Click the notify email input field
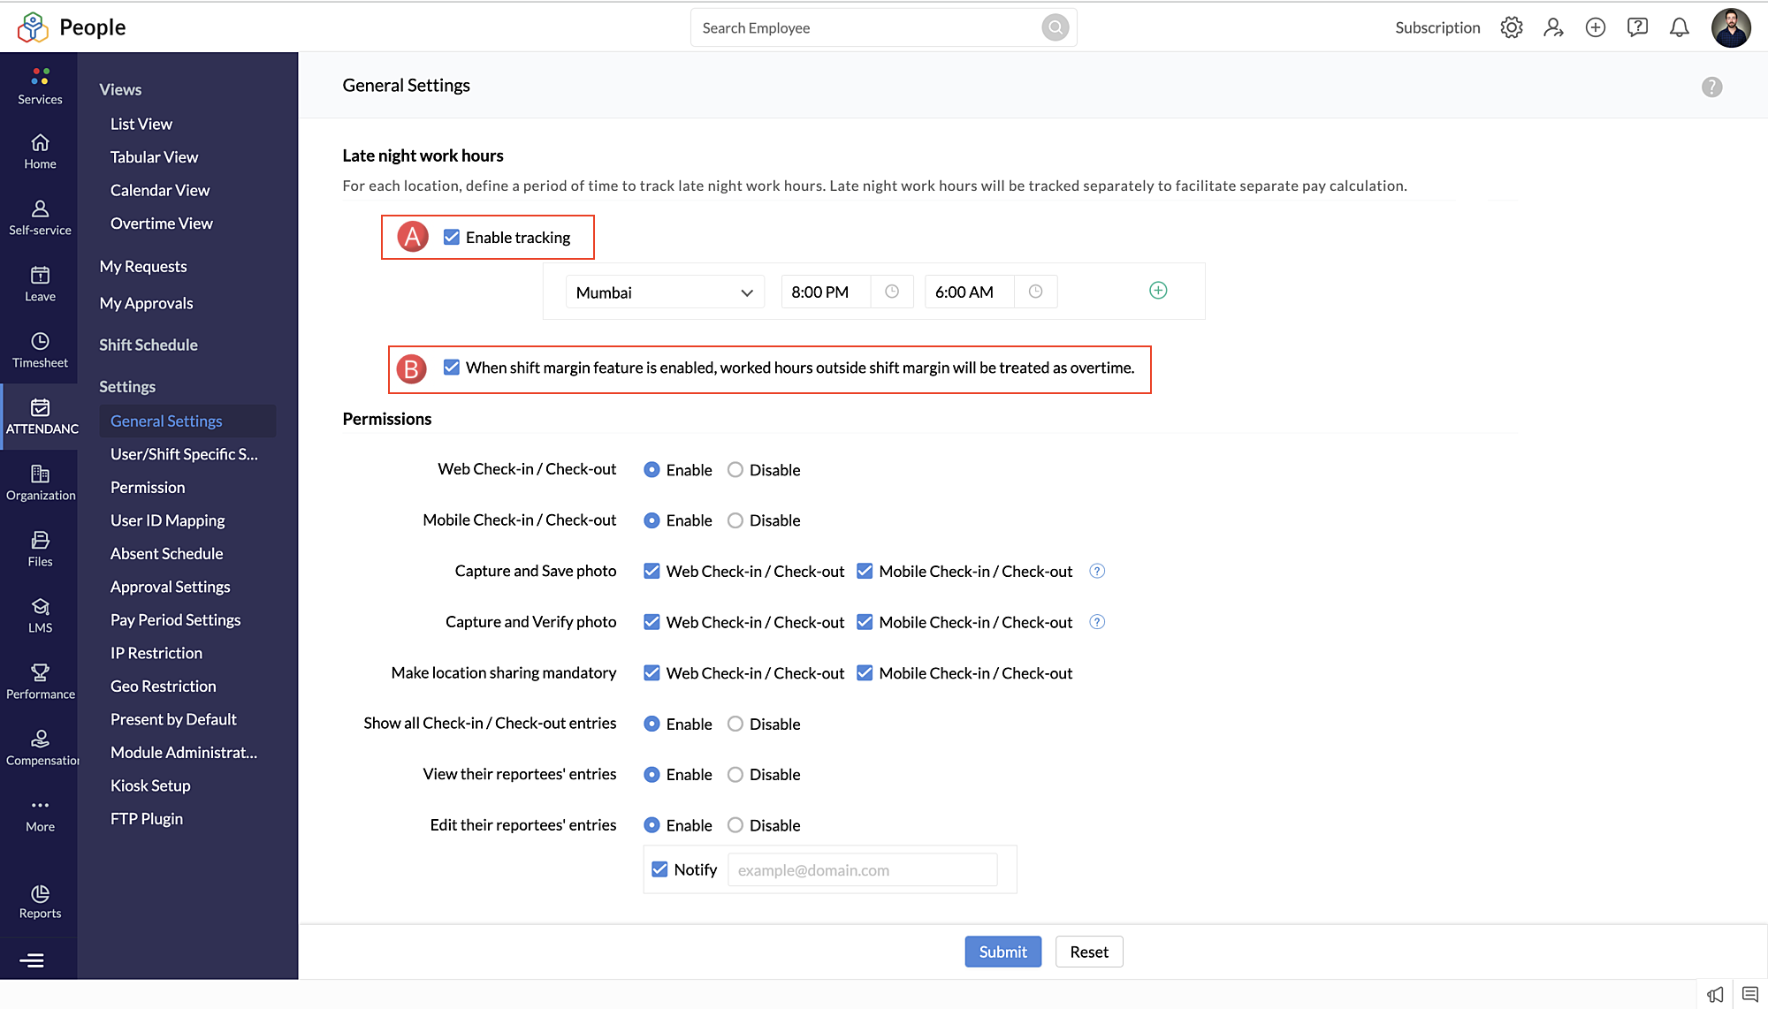The image size is (1768, 1009). coord(862,869)
